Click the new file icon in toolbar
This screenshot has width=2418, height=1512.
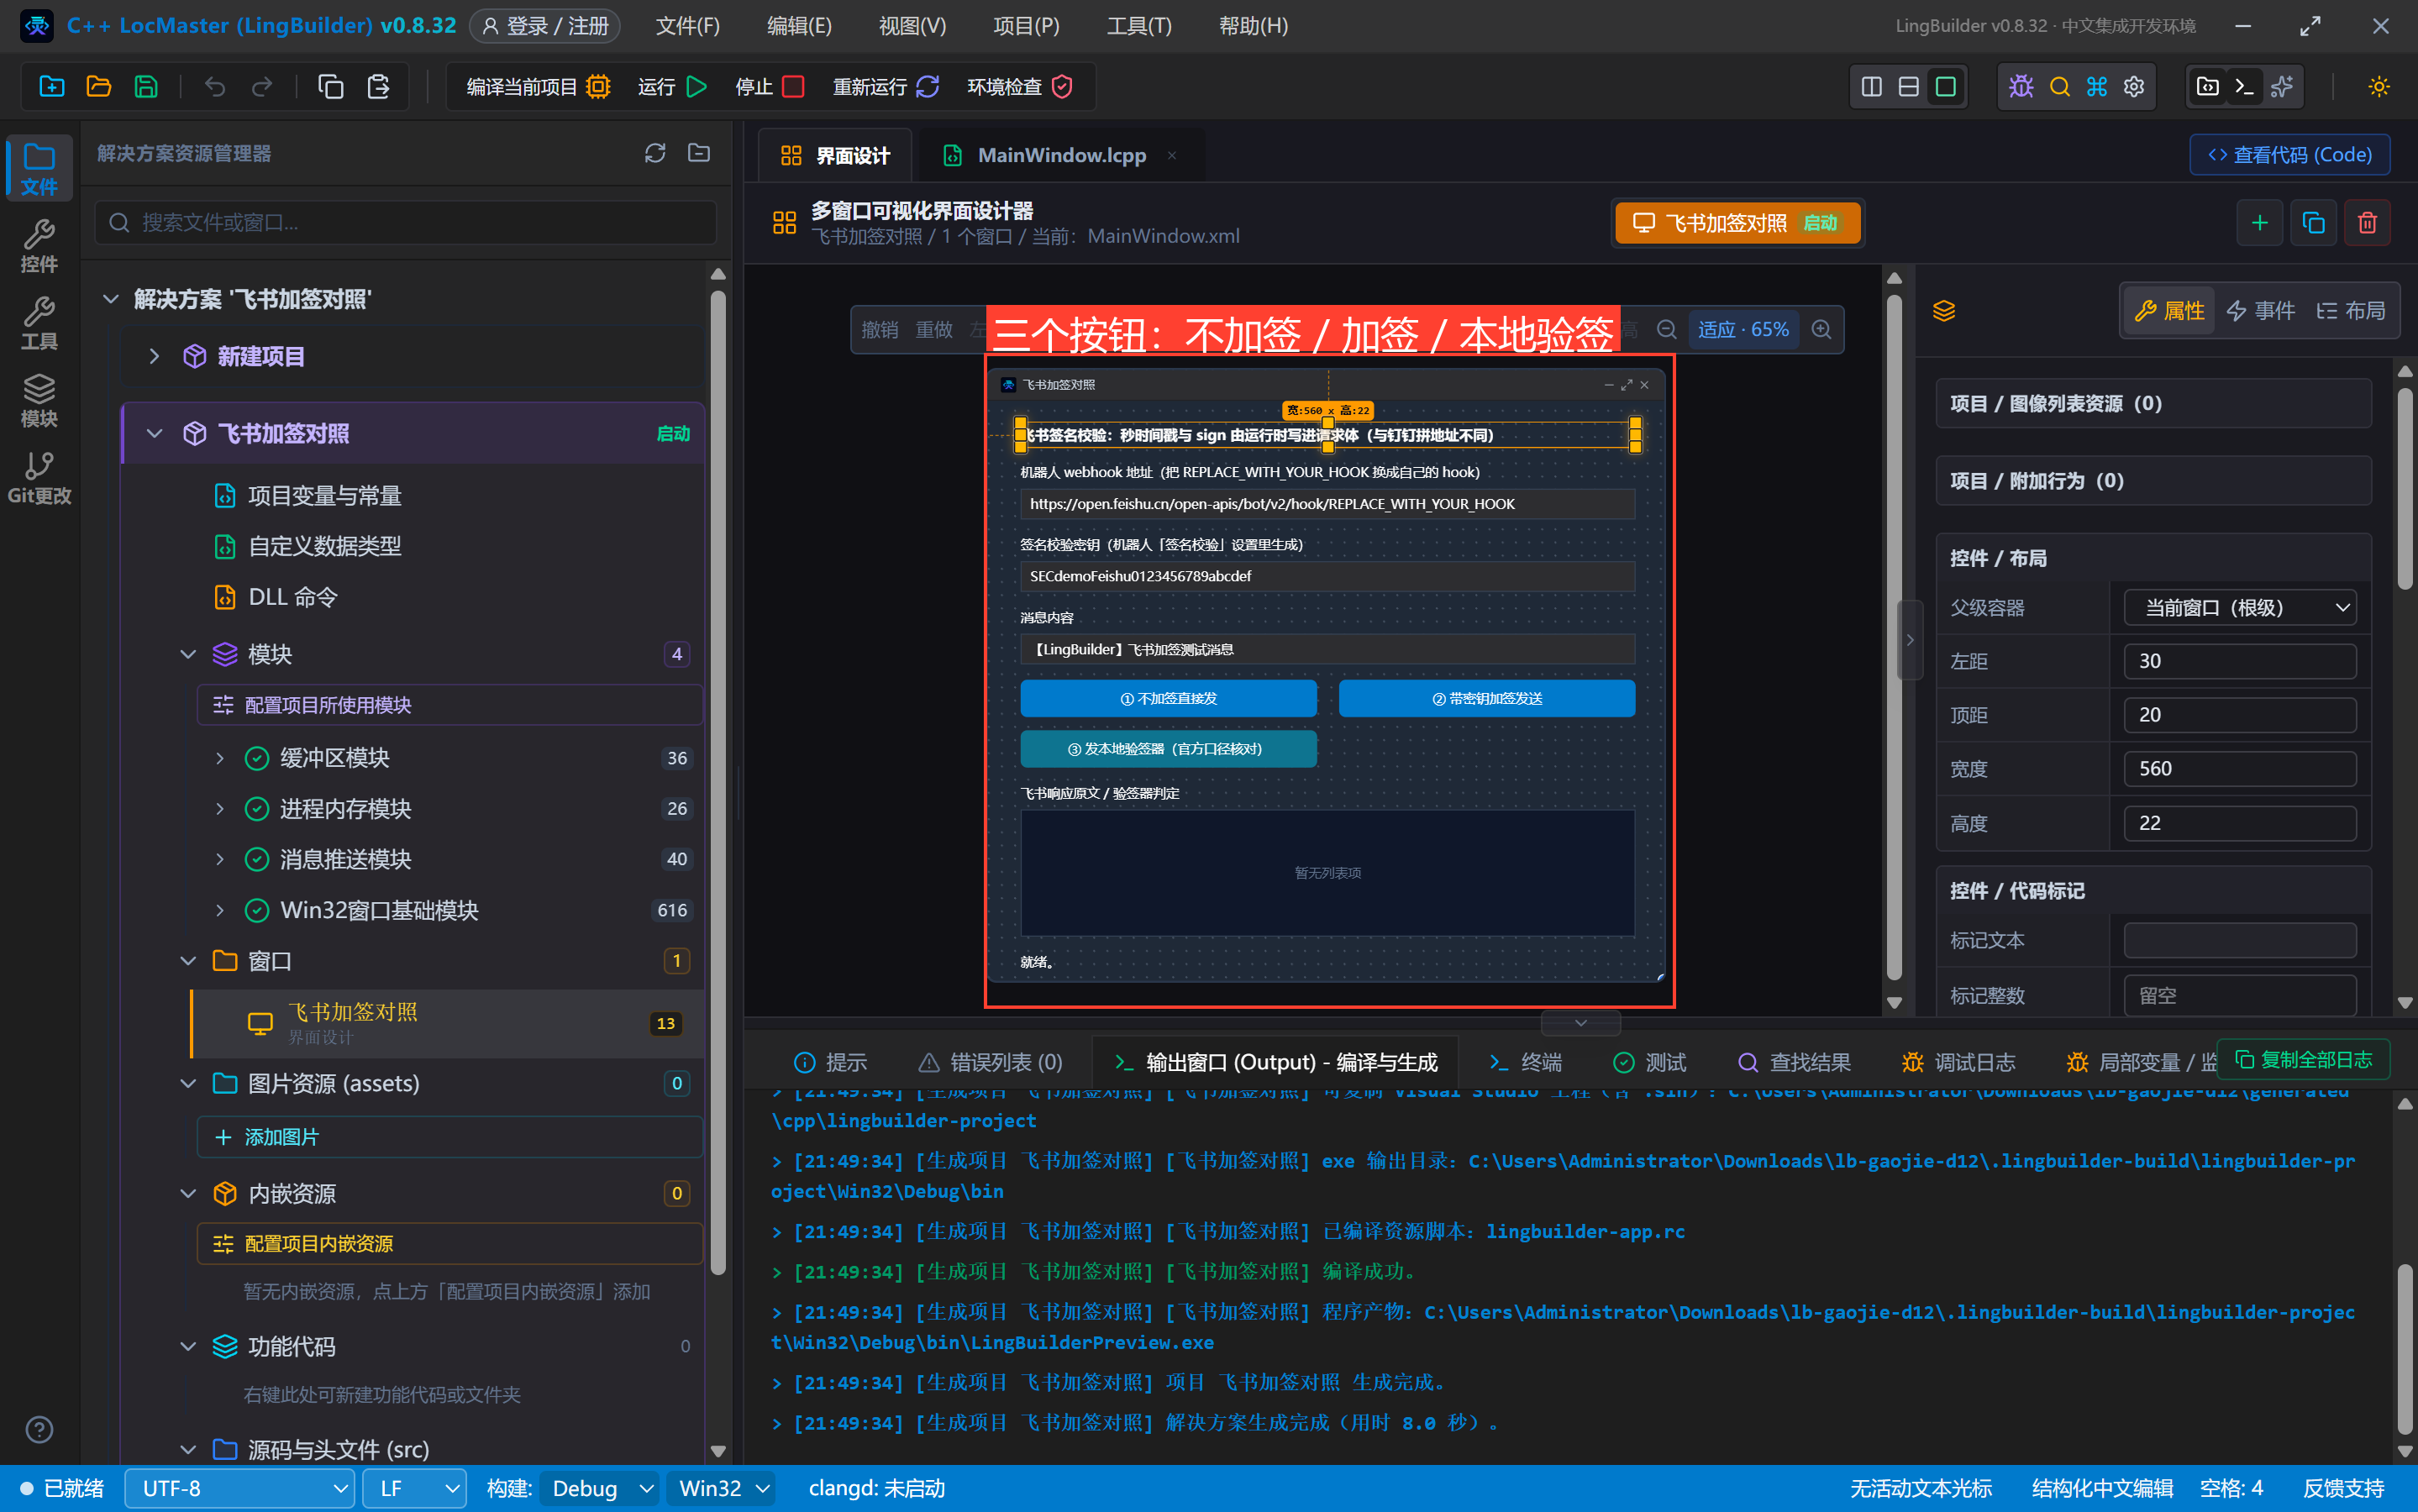point(51,87)
